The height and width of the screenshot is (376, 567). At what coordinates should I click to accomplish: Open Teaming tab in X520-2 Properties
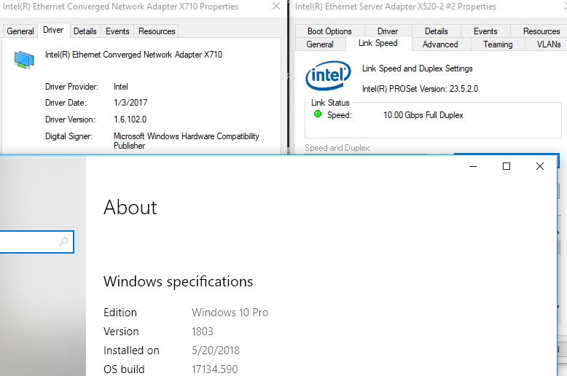[498, 44]
